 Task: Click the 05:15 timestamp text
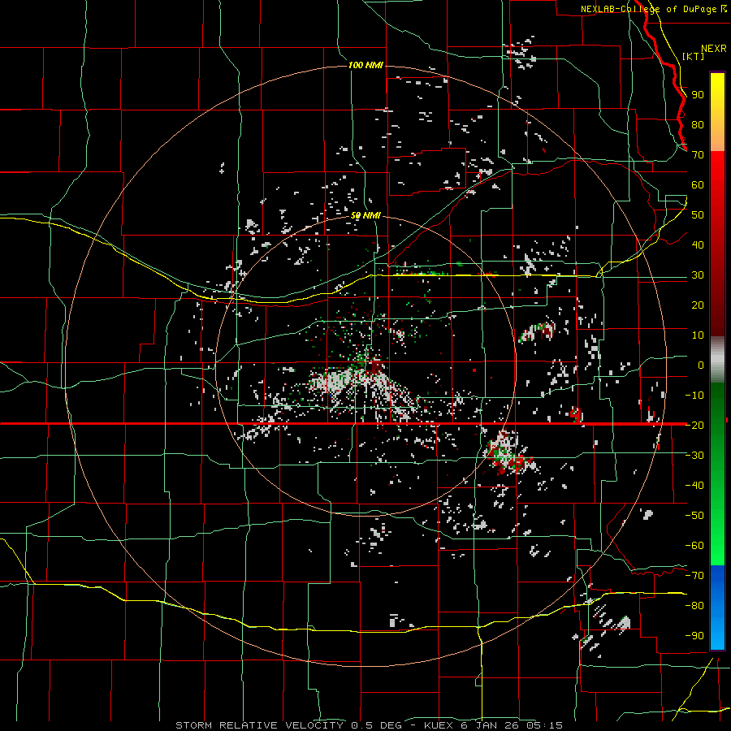(545, 725)
